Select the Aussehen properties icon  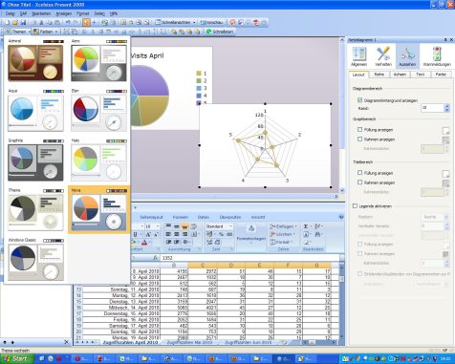coord(407,54)
